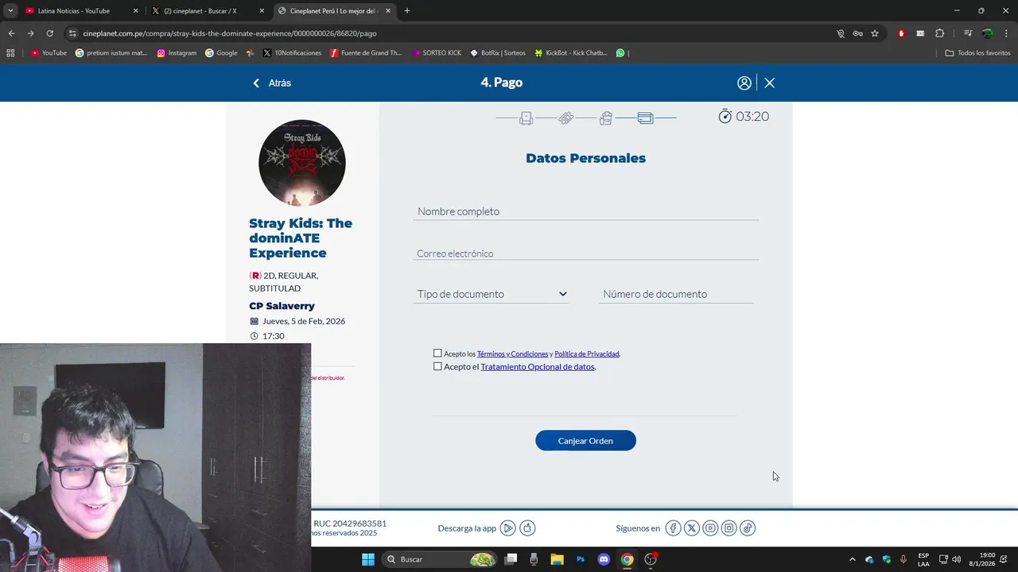Open the user account profile icon
The width and height of the screenshot is (1018, 572).
(744, 83)
